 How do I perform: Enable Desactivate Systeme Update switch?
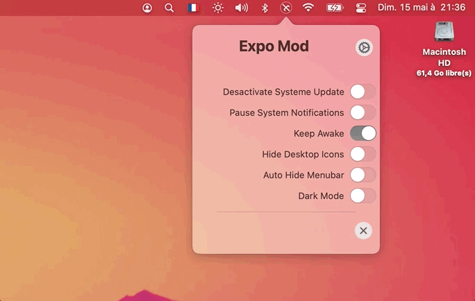(363, 92)
